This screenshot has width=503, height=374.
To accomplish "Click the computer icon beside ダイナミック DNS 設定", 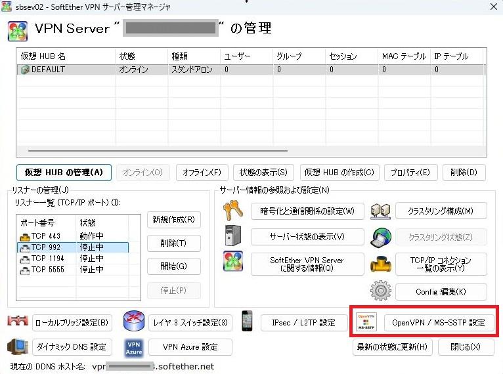I will pos(18,346).
